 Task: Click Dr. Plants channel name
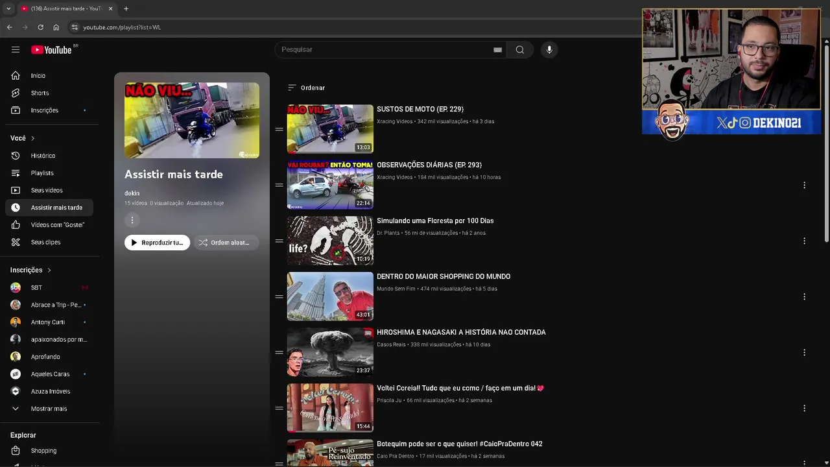tap(388, 233)
